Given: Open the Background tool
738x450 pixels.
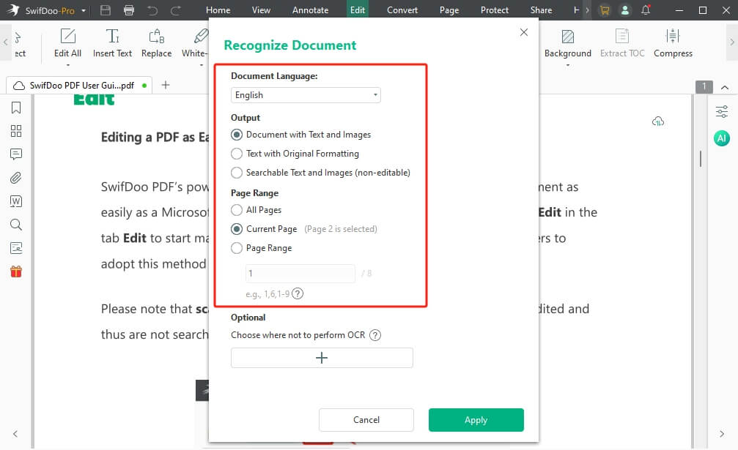Looking at the screenshot, I should [x=568, y=42].
